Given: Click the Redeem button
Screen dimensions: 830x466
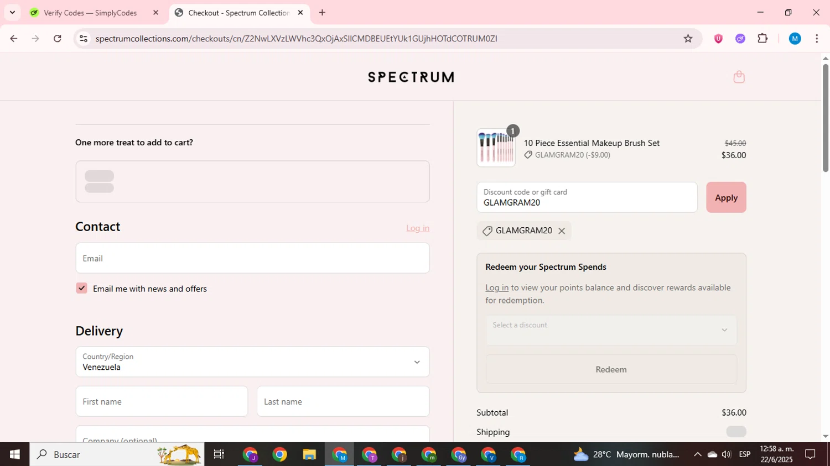Looking at the screenshot, I should tap(611, 369).
